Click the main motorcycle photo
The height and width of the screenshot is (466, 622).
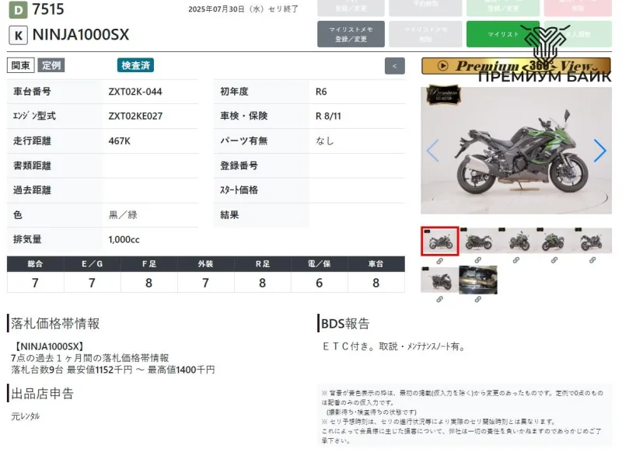[x=516, y=151]
